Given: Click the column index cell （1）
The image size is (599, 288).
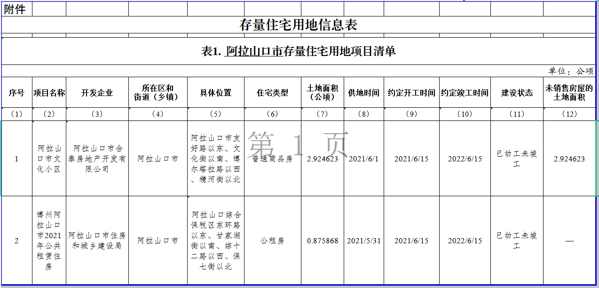Looking at the screenshot, I should click(16, 114).
